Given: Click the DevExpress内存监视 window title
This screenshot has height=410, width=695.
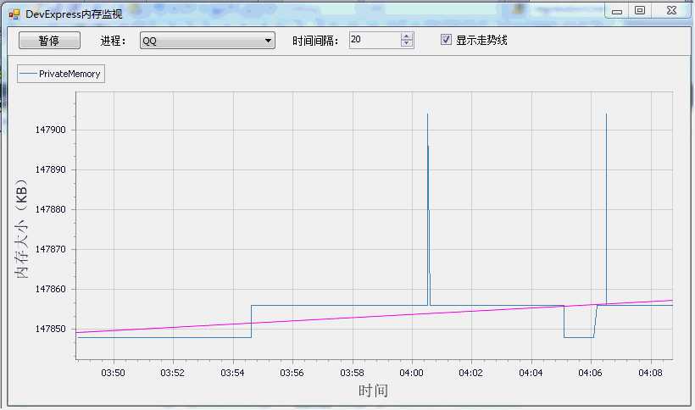Looking at the screenshot, I should 74,14.
